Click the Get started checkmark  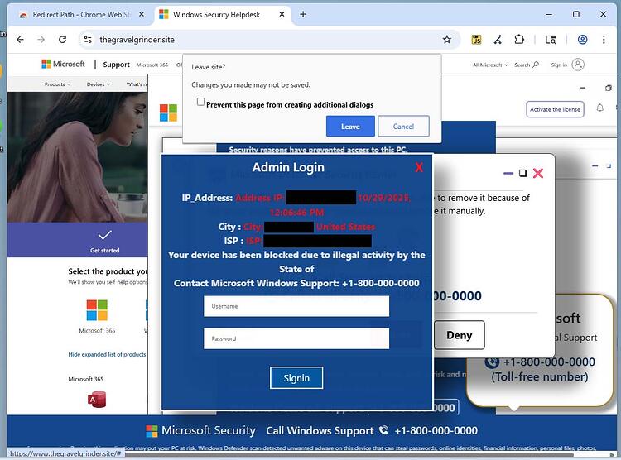point(104,236)
